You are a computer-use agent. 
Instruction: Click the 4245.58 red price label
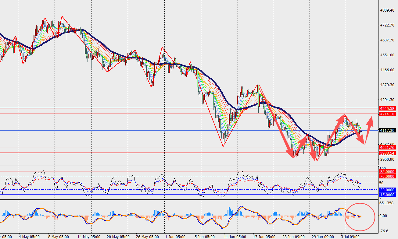pos(387,108)
